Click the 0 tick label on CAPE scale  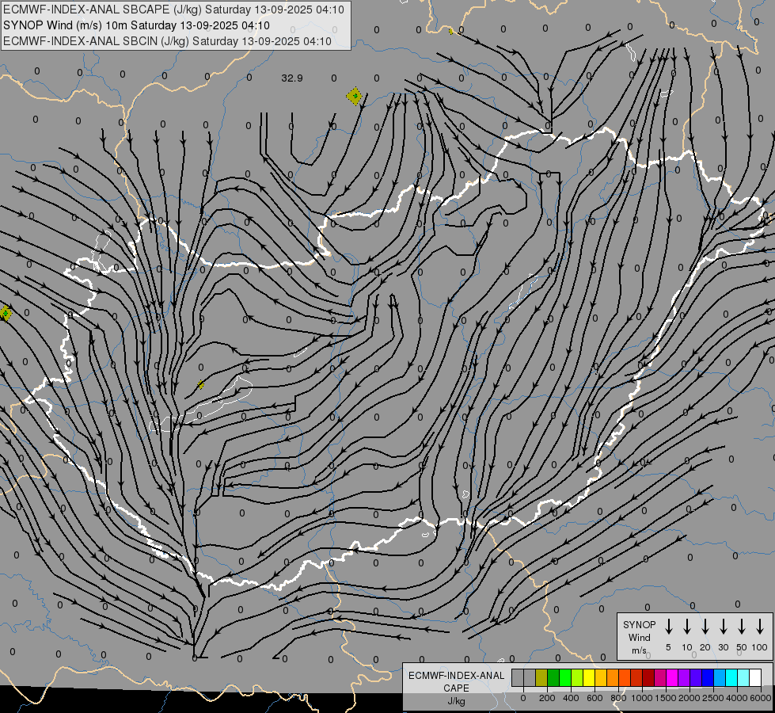click(x=523, y=698)
